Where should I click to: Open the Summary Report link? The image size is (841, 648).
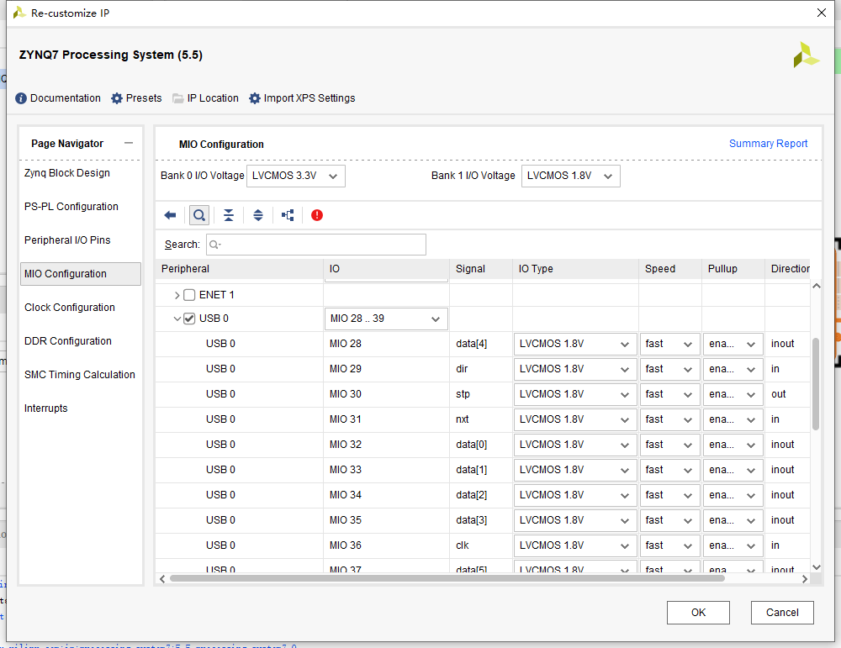pos(768,144)
